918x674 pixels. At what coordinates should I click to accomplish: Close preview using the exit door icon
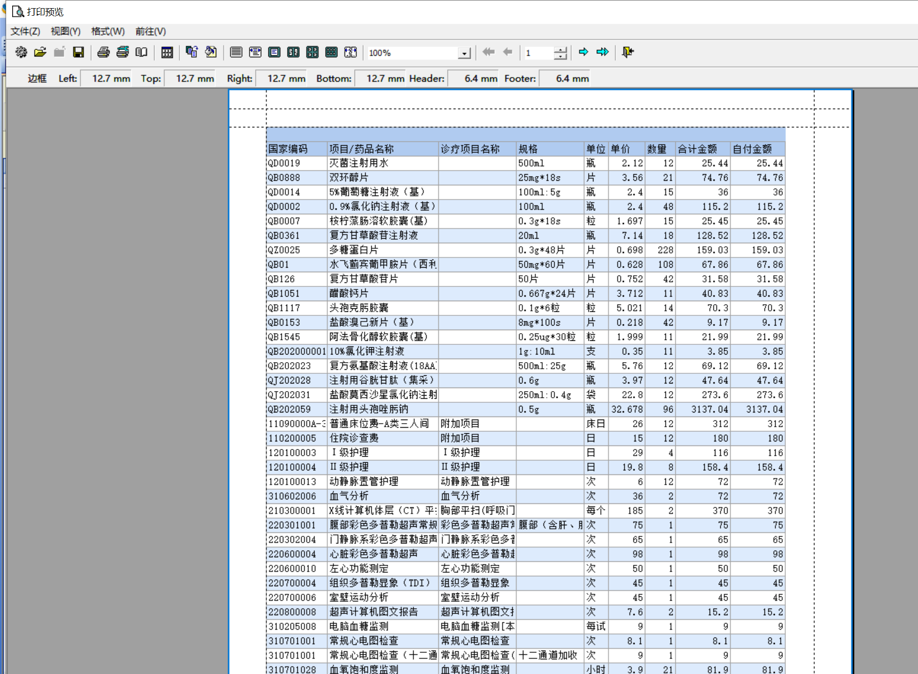click(x=628, y=52)
